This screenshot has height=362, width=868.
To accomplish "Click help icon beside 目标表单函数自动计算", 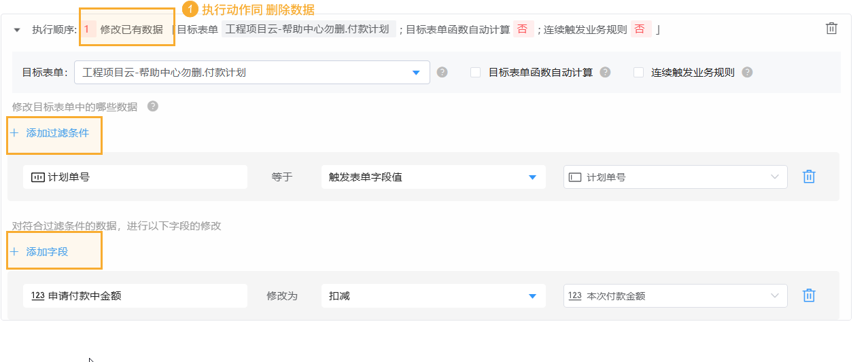I will tap(605, 72).
